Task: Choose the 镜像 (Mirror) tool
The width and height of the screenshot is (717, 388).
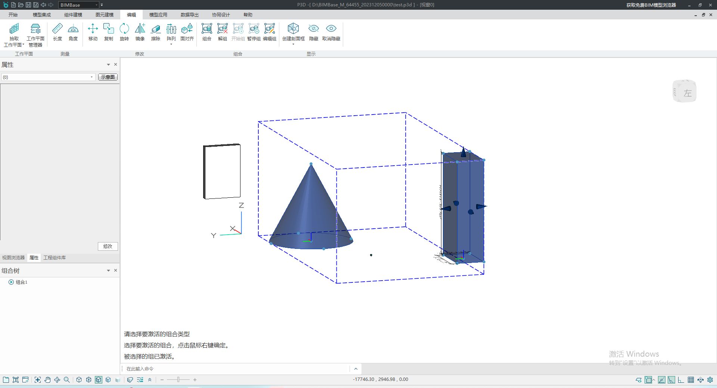Action: point(140,32)
